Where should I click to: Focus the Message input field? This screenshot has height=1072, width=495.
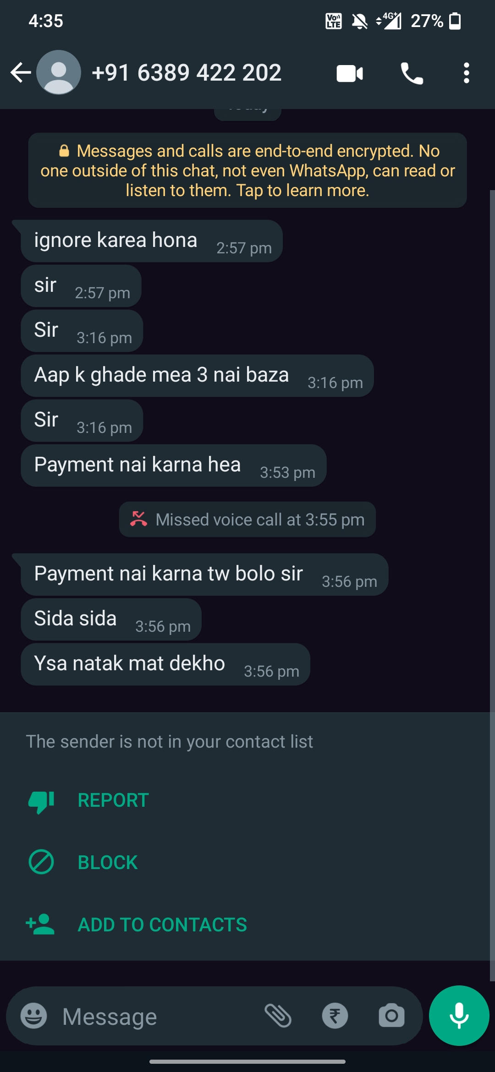pos(156,1017)
